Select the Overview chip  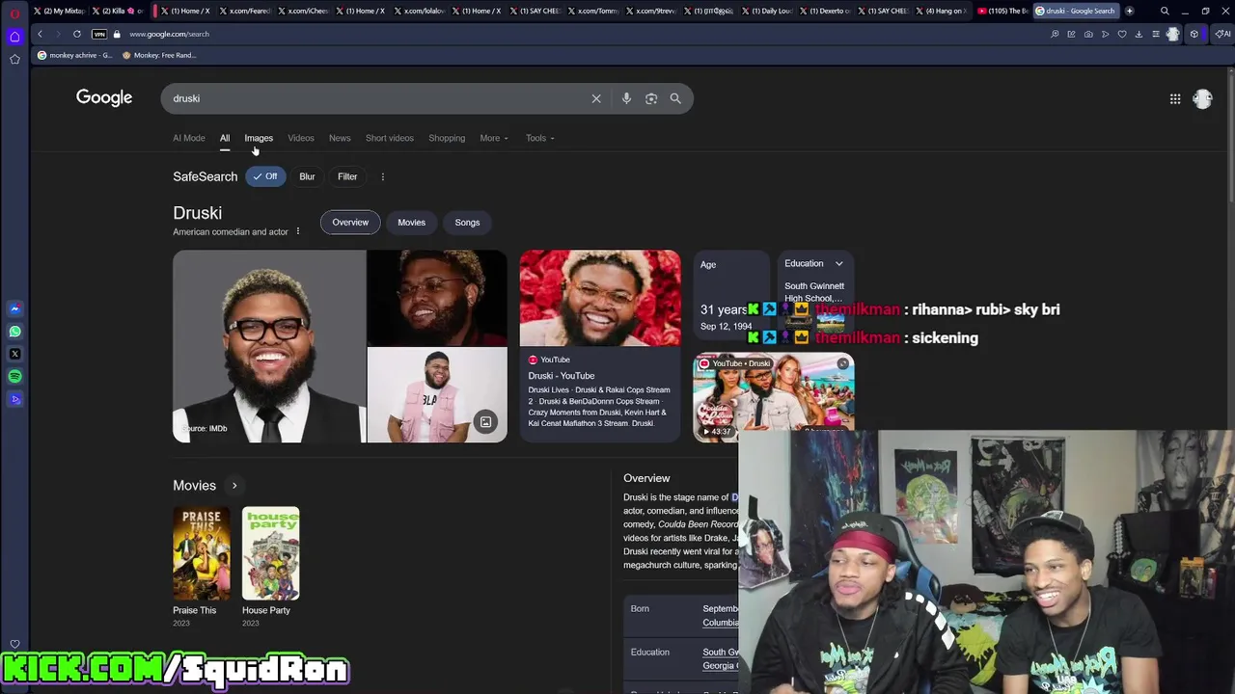[x=350, y=223]
